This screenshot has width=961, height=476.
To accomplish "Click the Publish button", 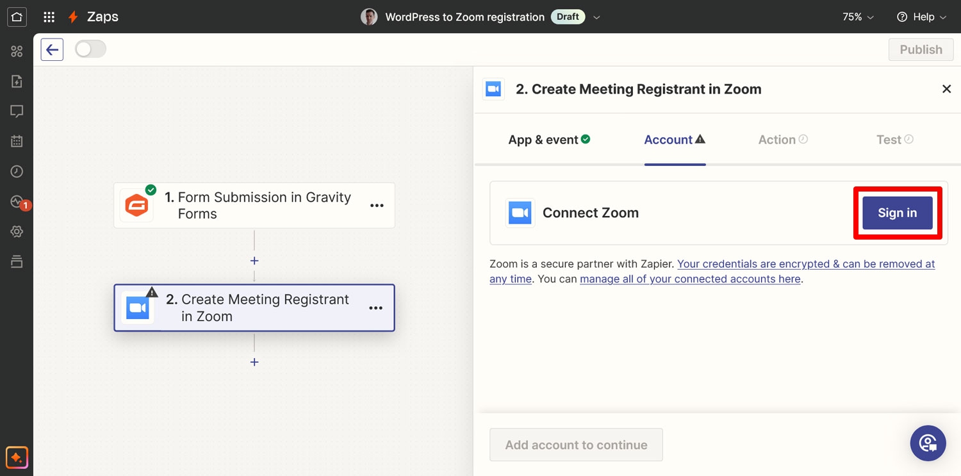I will pyautogui.click(x=921, y=49).
